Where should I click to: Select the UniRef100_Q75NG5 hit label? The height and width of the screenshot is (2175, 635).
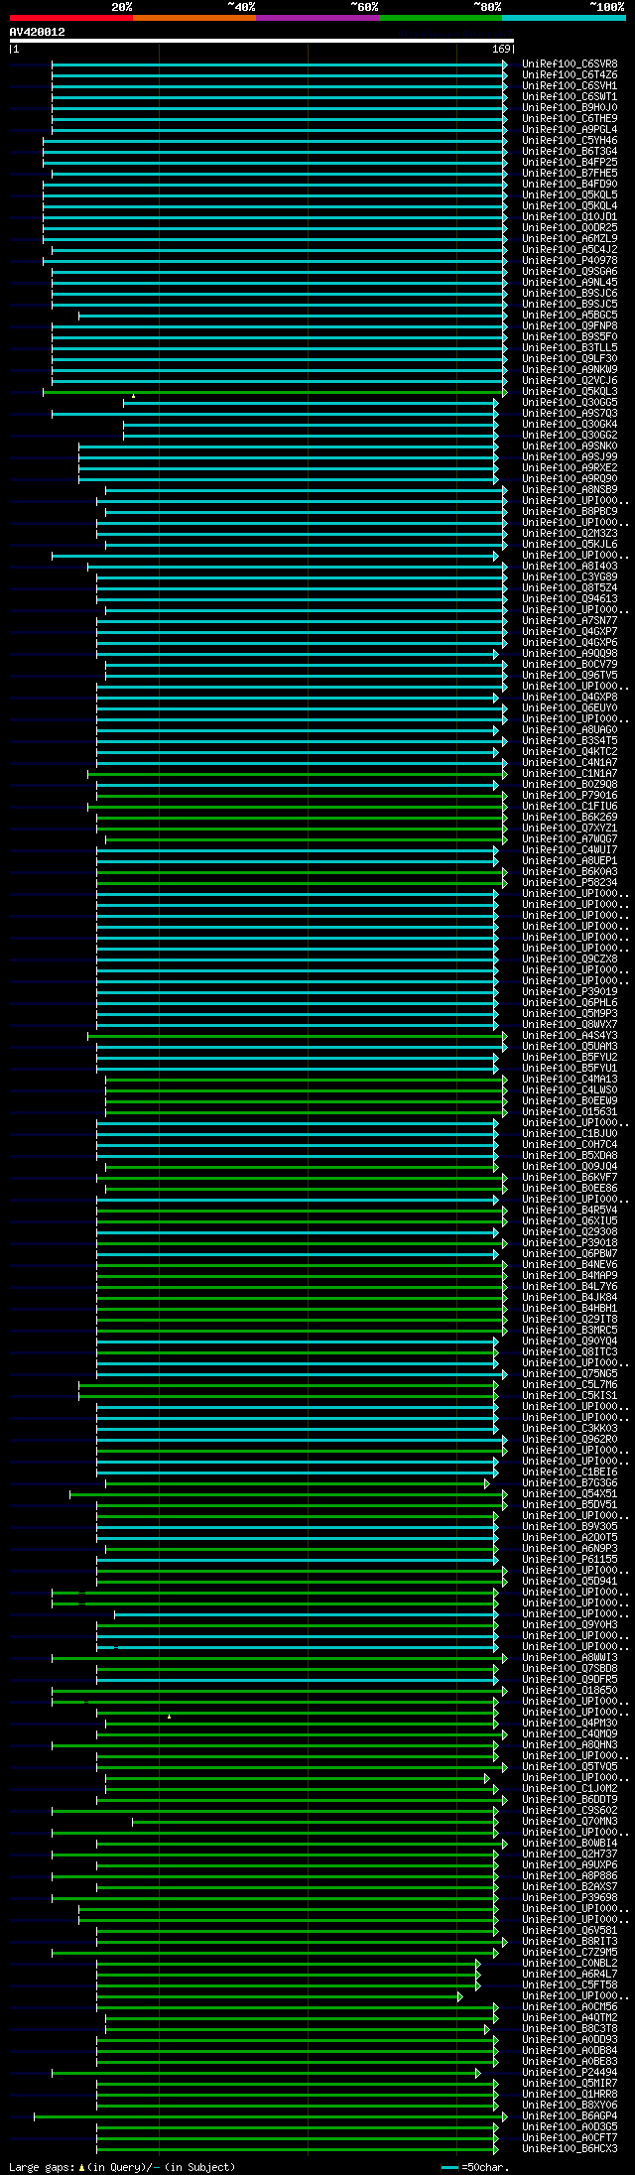pyautogui.click(x=570, y=1374)
